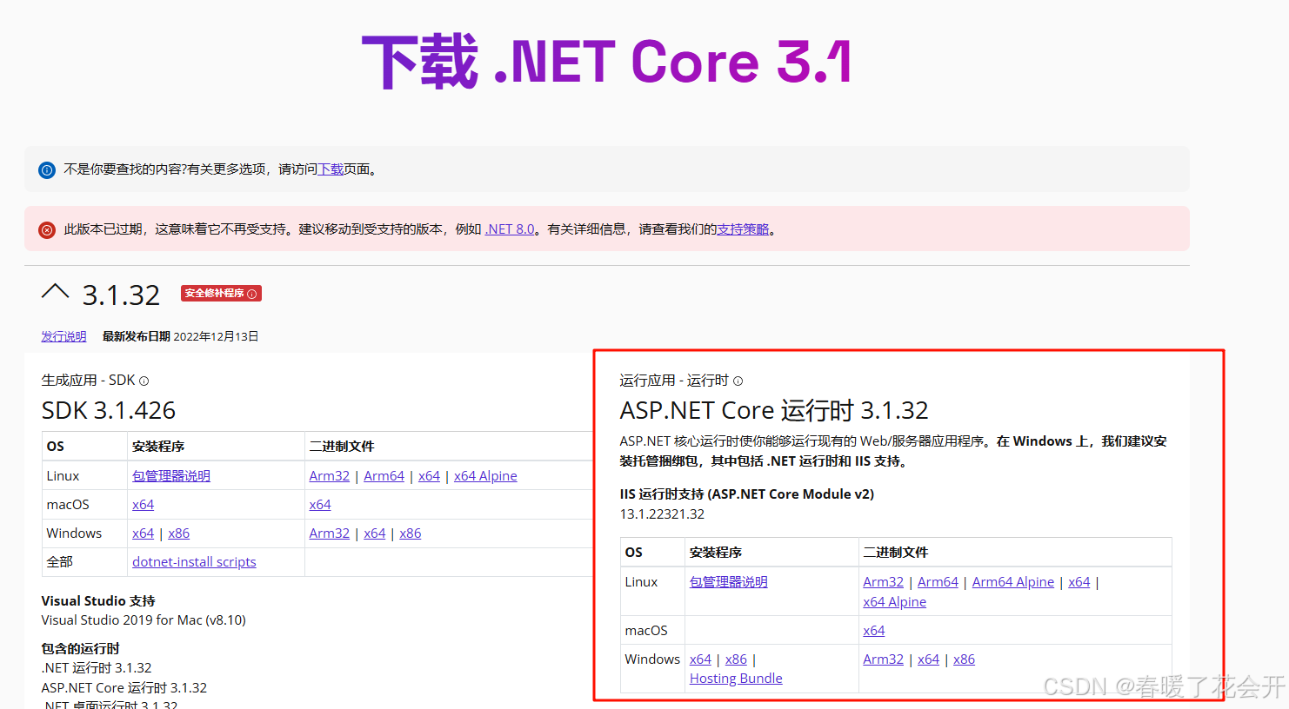Viewport: 1289px width, 709px height.
Task: Download SDK Linux x64 Alpine binary
Action: 485,476
